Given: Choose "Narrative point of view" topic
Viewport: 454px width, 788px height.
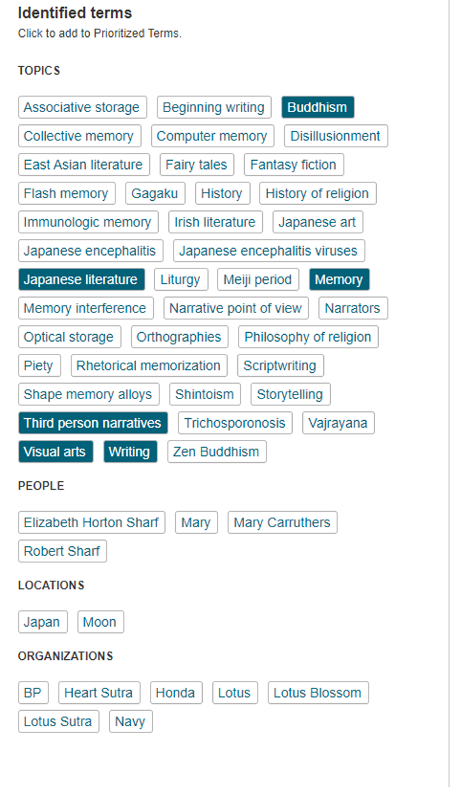Looking at the screenshot, I should coord(237,308).
